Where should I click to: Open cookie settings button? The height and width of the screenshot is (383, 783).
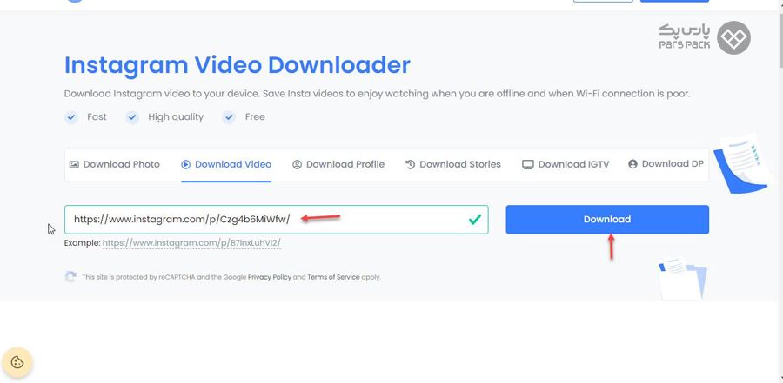tap(17, 362)
